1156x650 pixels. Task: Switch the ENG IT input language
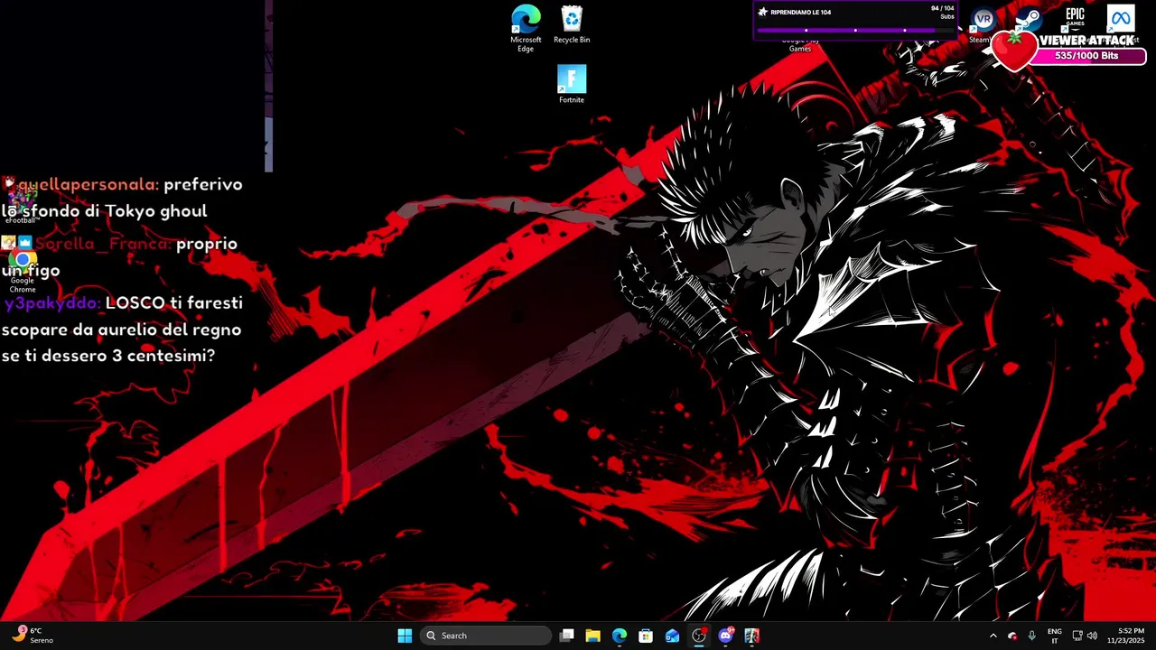1054,636
